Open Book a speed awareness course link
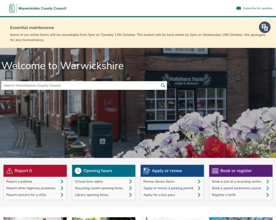276x220 pixels. 236,188
